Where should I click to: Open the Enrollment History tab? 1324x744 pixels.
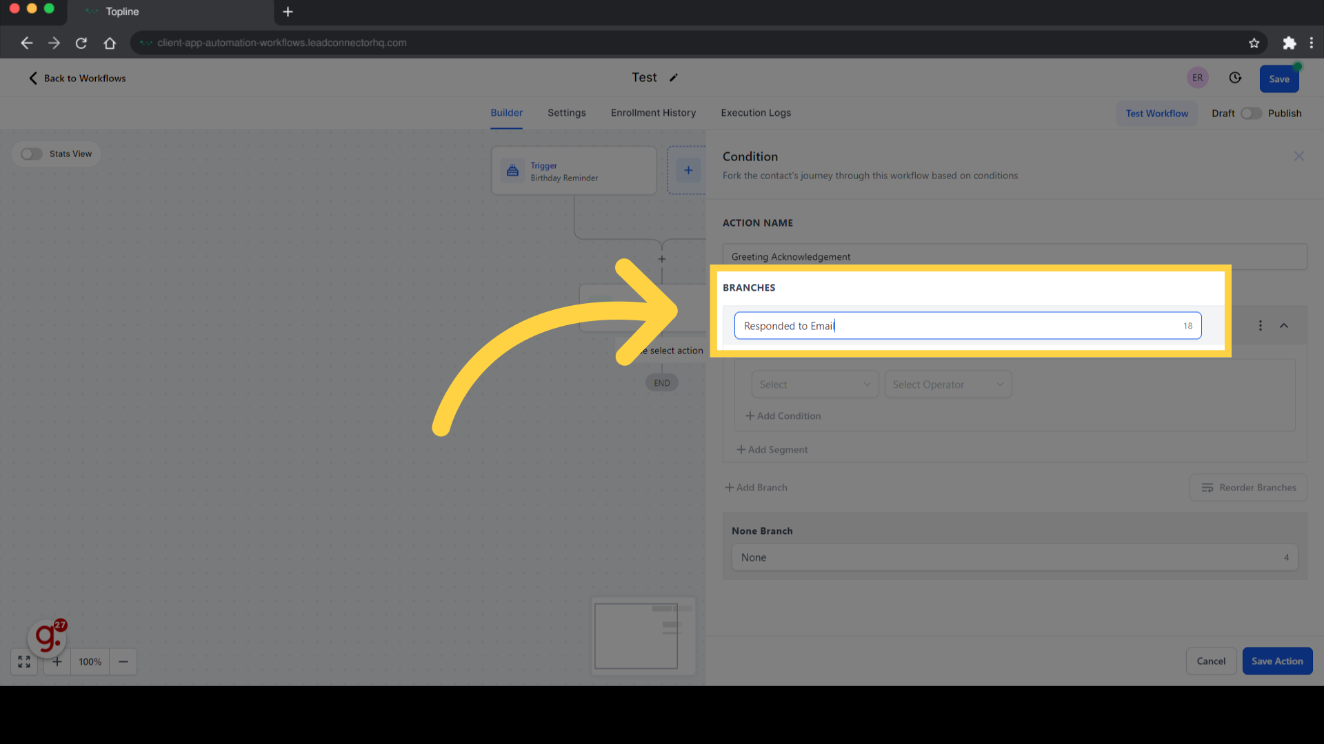coord(653,113)
